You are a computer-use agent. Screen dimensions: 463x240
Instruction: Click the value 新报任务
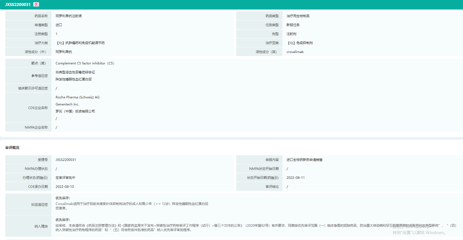[293, 25]
